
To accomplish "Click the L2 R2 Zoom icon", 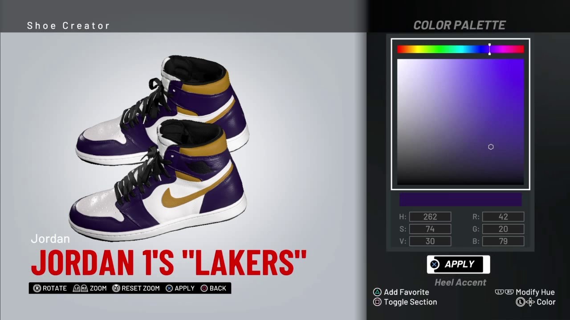I will [80, 288].
